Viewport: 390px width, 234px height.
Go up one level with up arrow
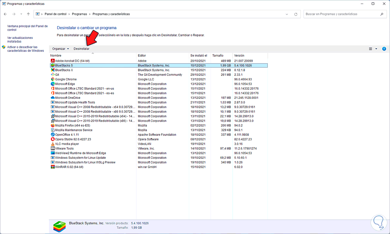coord(28,14)
